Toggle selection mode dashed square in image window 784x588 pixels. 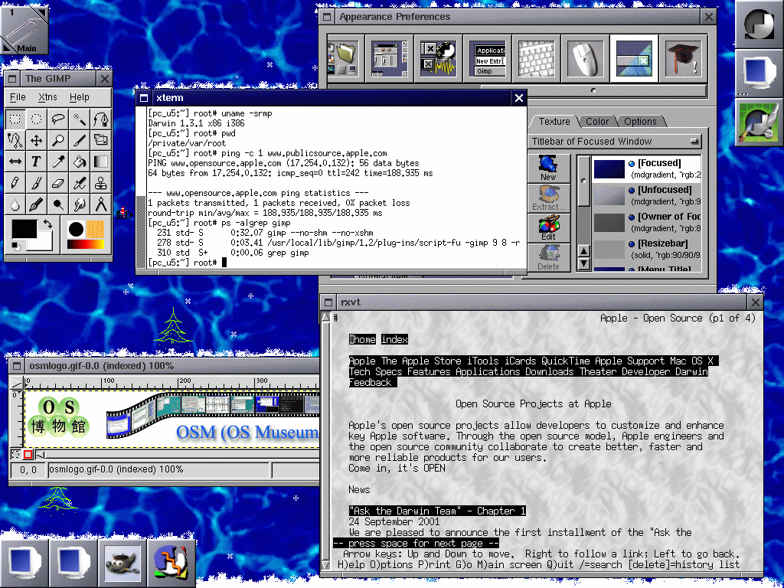(x=16, y=455)
